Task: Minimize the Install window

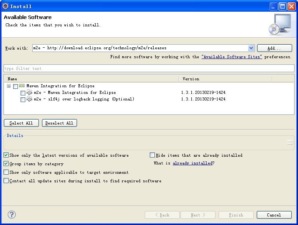Action: [x=273, y=7]
